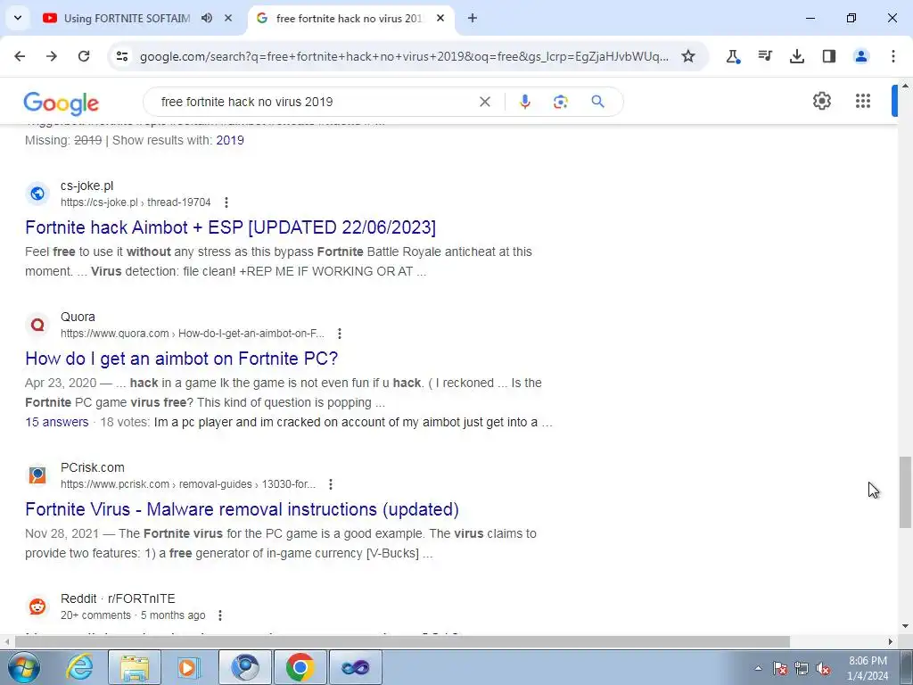The width and height of the screenshot is (913, 685).
Task: Open Chrome profile avatar
Action: (x=861, y=56)
